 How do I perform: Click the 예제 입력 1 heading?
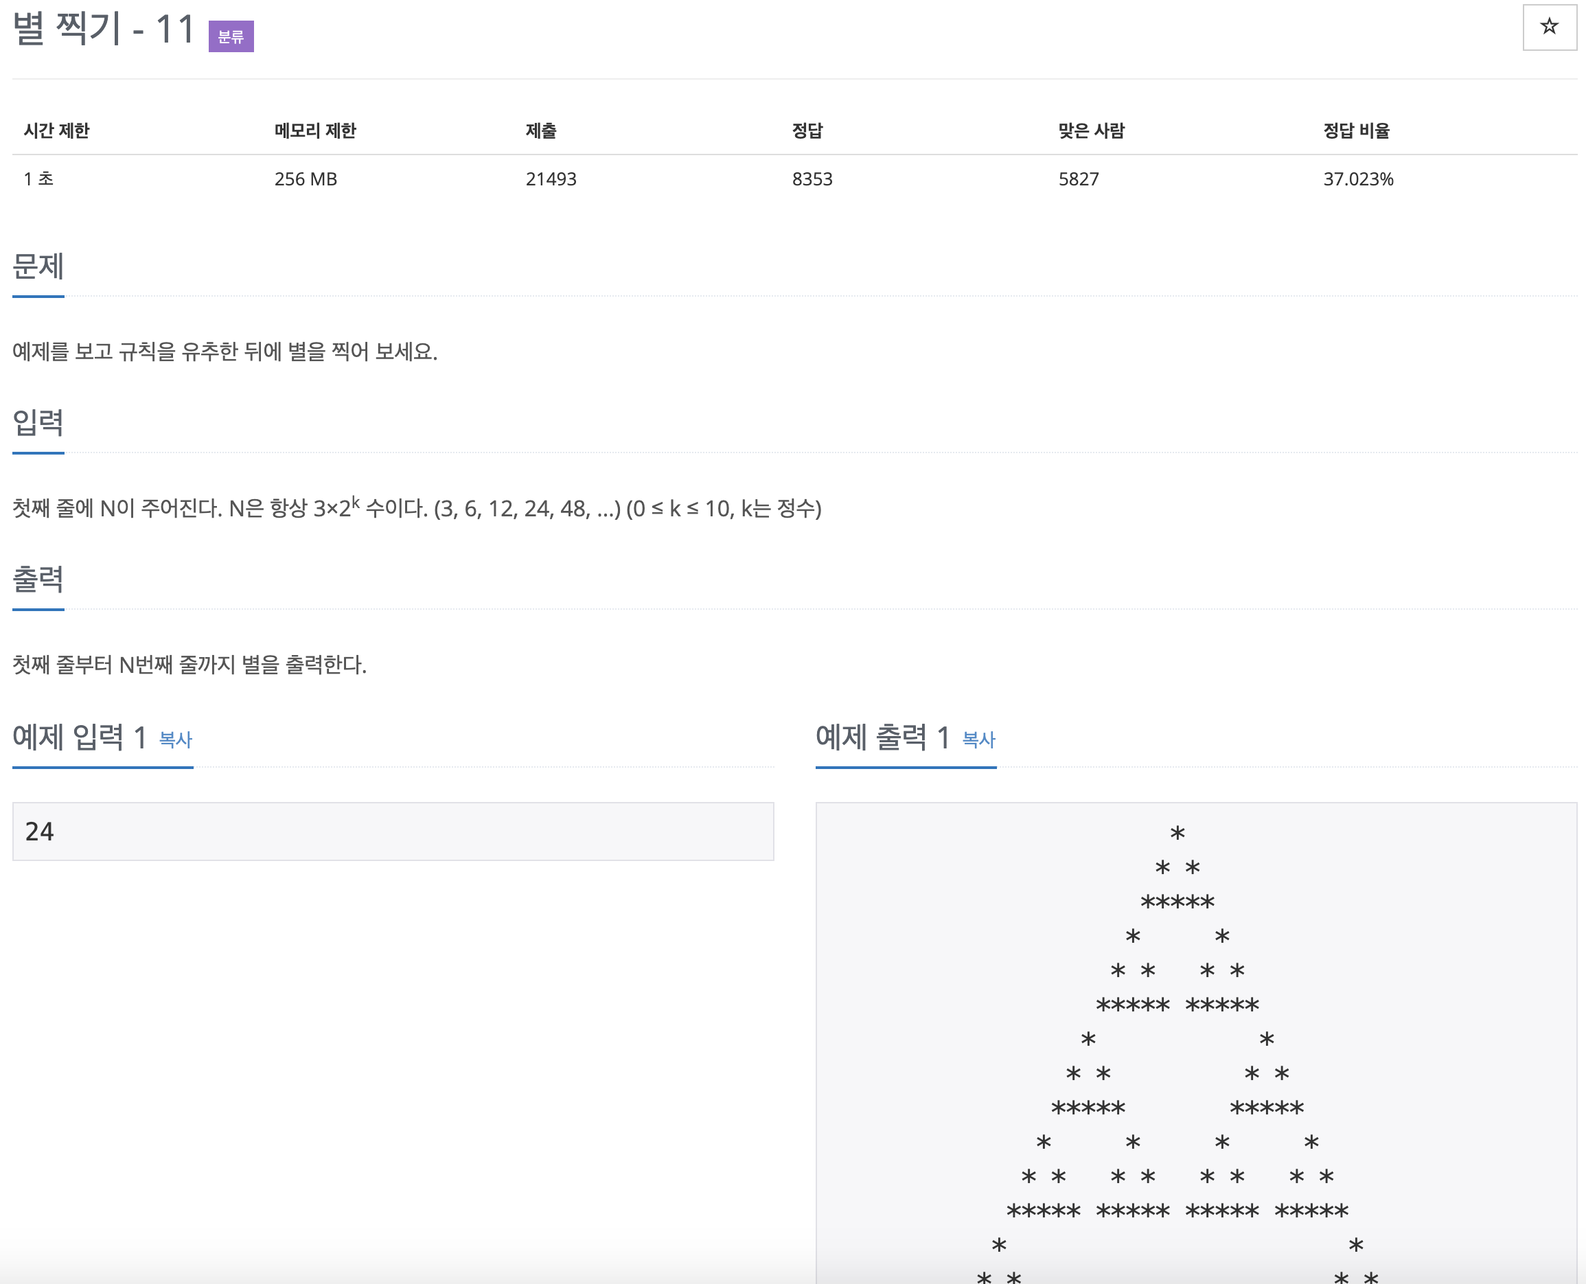(x=80, y=737)
